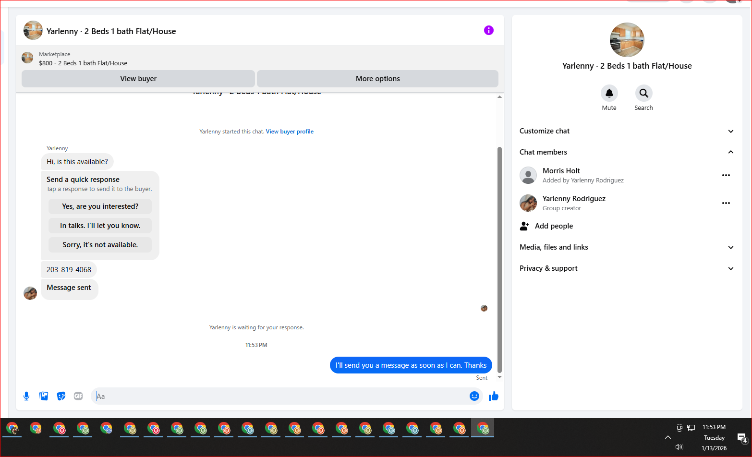The width and height of the screenshot is (752, 457).
Task: Click the Meet Now tray icon
Action: [x=679, y=427]
